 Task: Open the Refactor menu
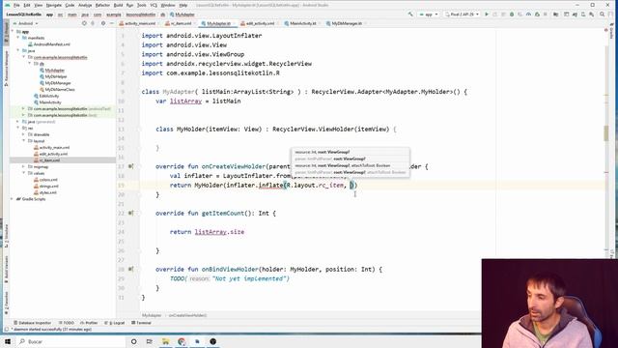pyautogui.click(x=102, y=5)
